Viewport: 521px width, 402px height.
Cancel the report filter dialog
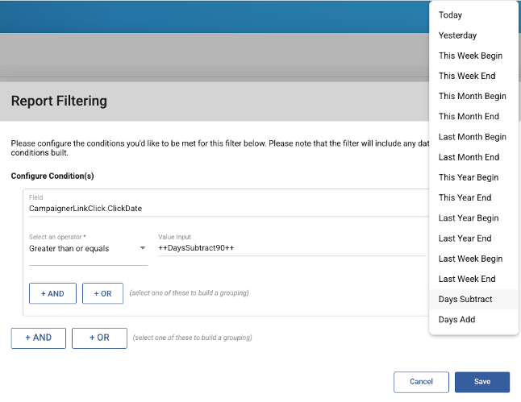point(421,382)
